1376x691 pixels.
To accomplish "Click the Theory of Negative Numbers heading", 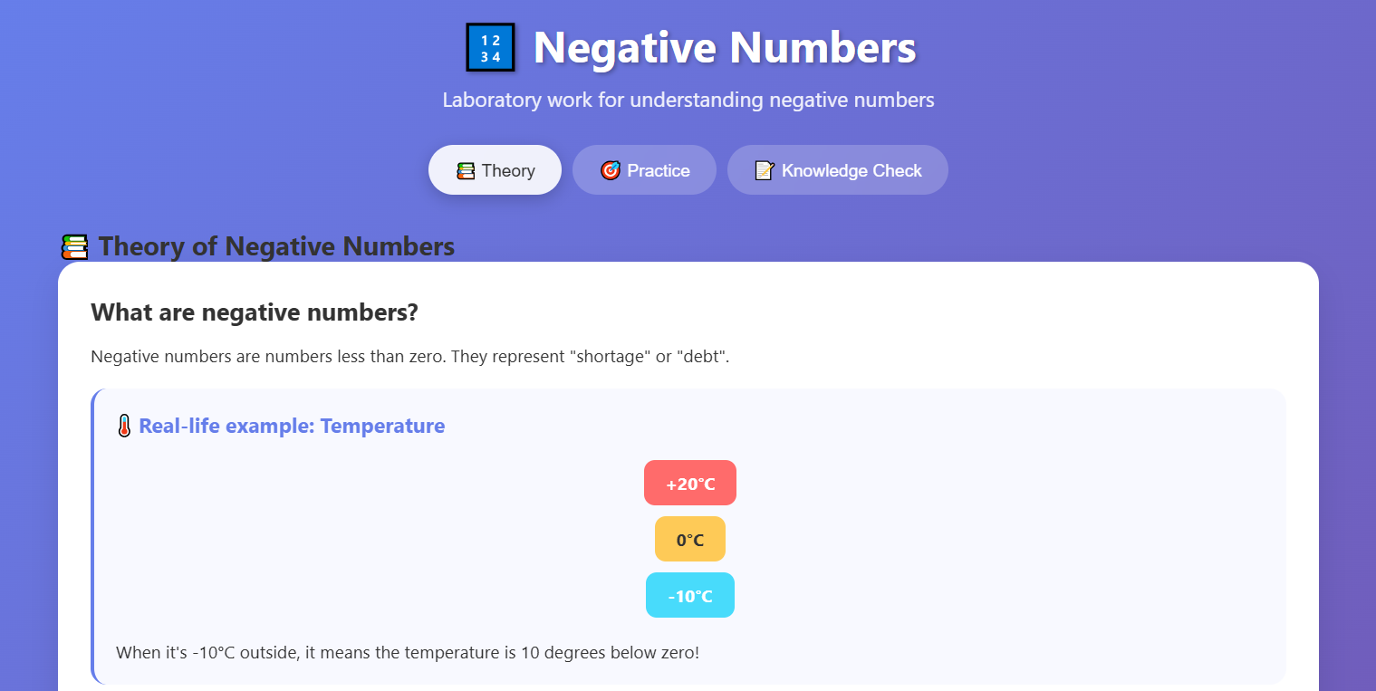I will 277,246.
